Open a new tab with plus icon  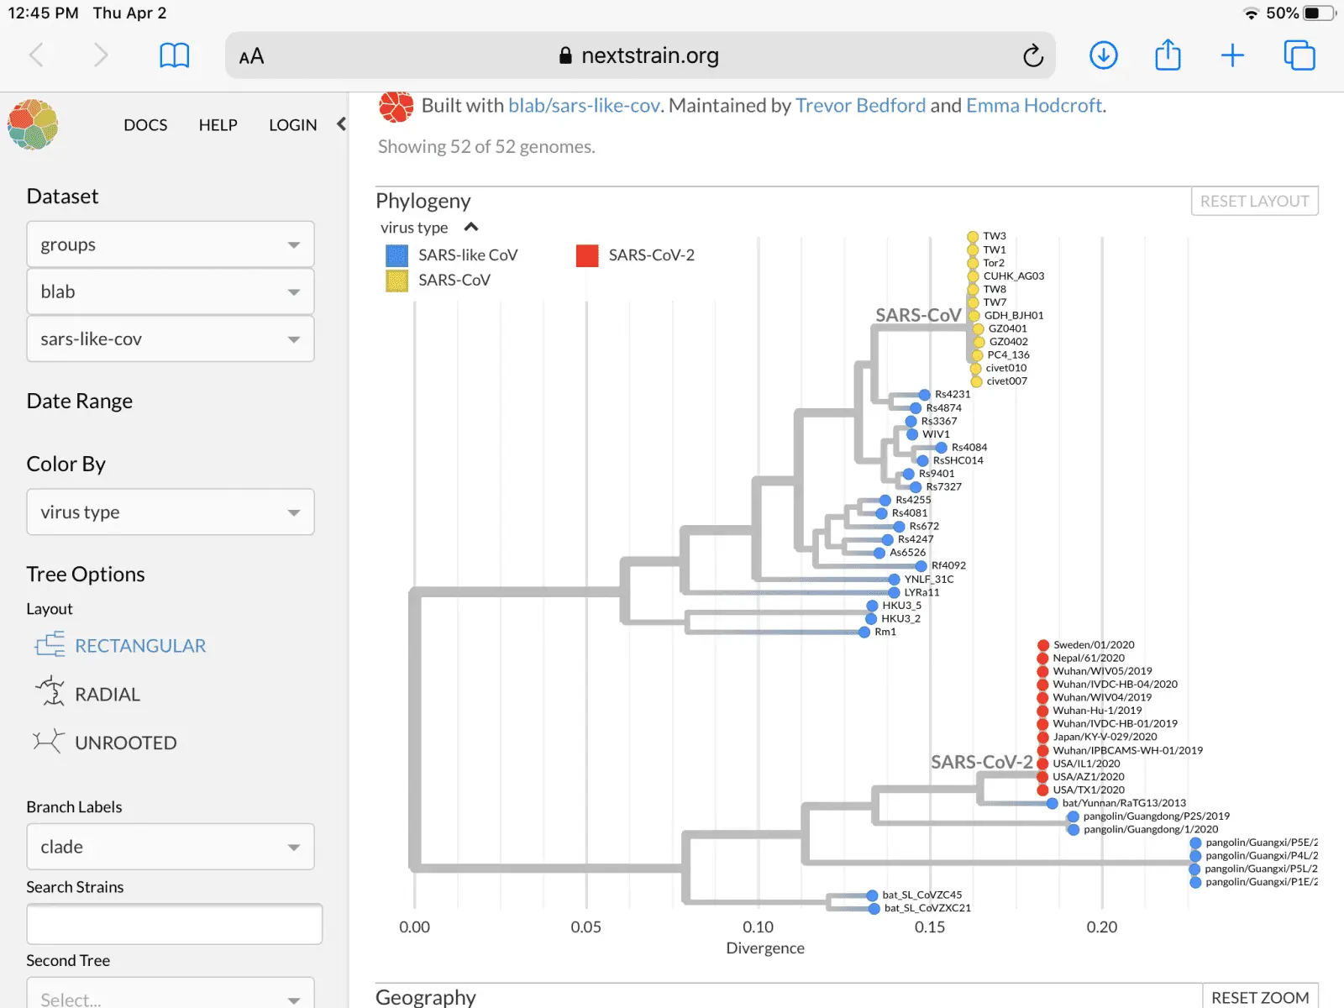tap(1232, 56)
